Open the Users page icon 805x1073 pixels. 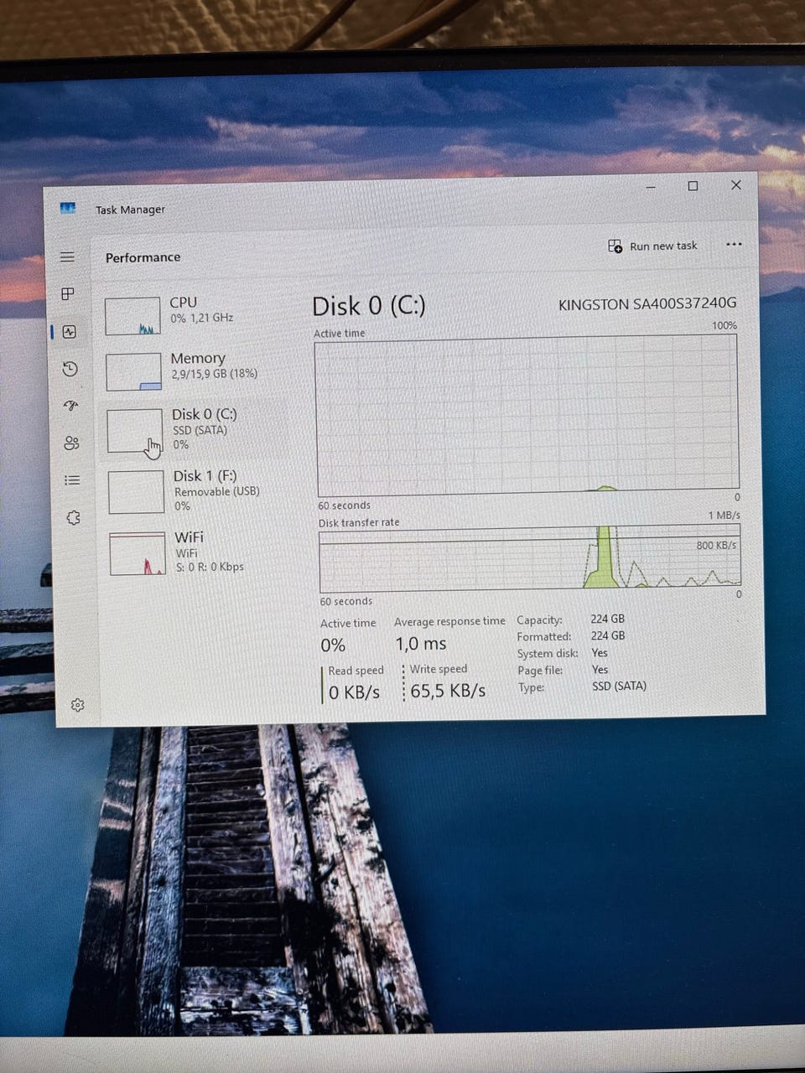coord(71,443)
